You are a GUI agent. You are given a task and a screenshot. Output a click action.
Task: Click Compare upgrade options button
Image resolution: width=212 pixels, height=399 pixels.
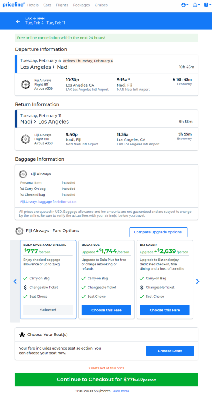158,232
